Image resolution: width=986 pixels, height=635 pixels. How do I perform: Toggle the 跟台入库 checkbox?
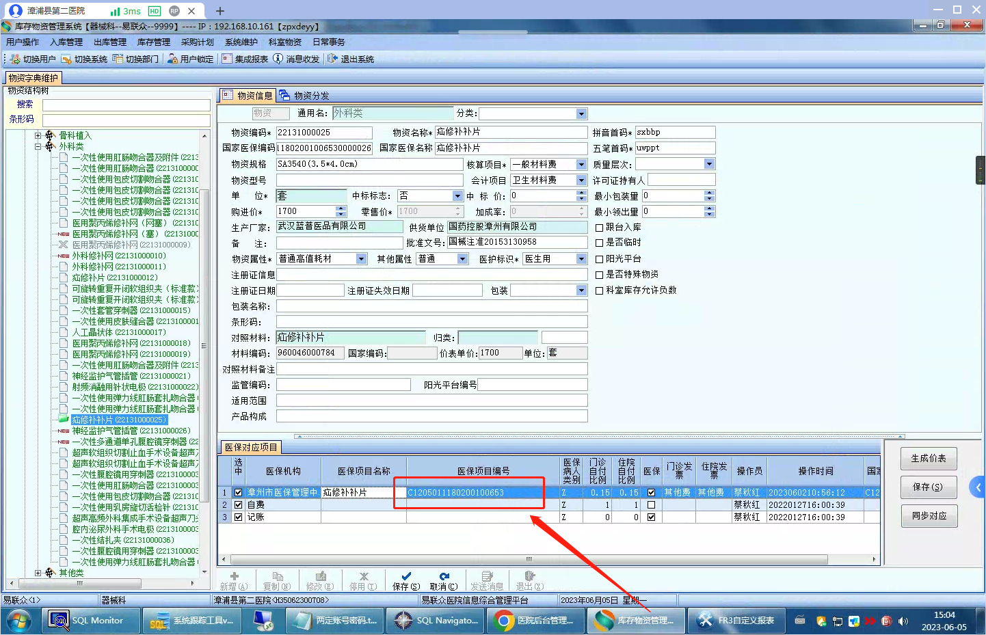pyautogui.click(x=599, y=228)
